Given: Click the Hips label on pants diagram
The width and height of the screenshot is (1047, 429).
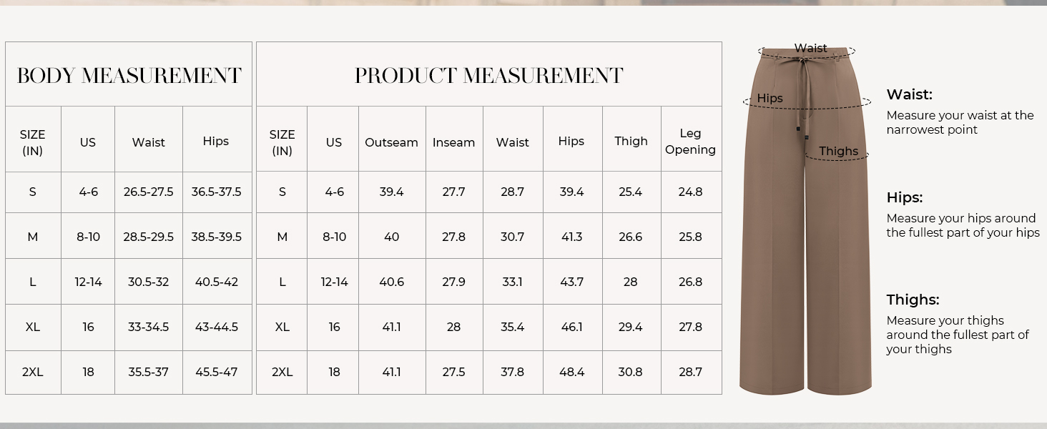Looking at the screenshot, I should pos(770,98).
